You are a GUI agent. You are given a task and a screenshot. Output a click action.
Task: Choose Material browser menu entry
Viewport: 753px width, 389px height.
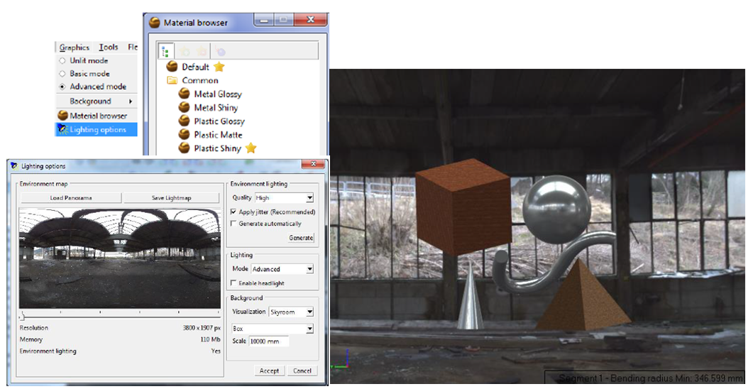[96, 115]
